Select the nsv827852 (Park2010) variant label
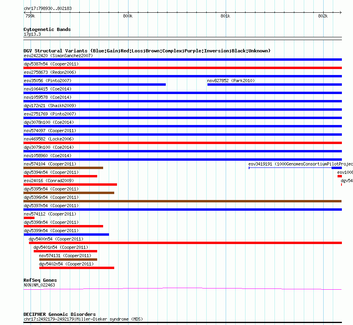Screen dimensions: 353x325 [x=231, y=81]
